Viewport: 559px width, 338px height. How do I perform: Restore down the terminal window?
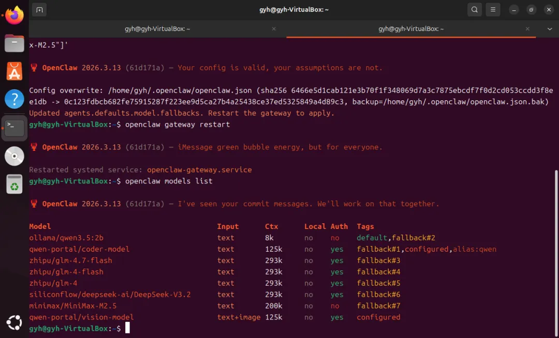[x=531, y=9]
